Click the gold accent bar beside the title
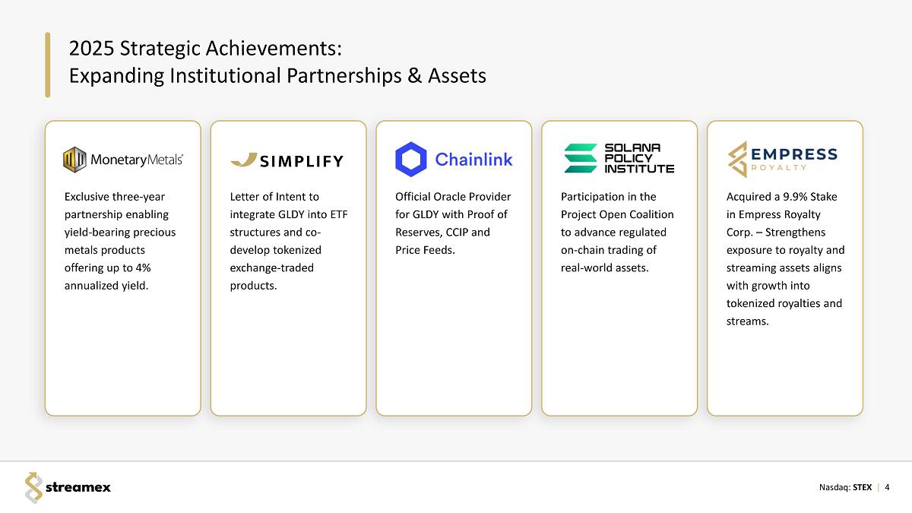 coord(47,65)
